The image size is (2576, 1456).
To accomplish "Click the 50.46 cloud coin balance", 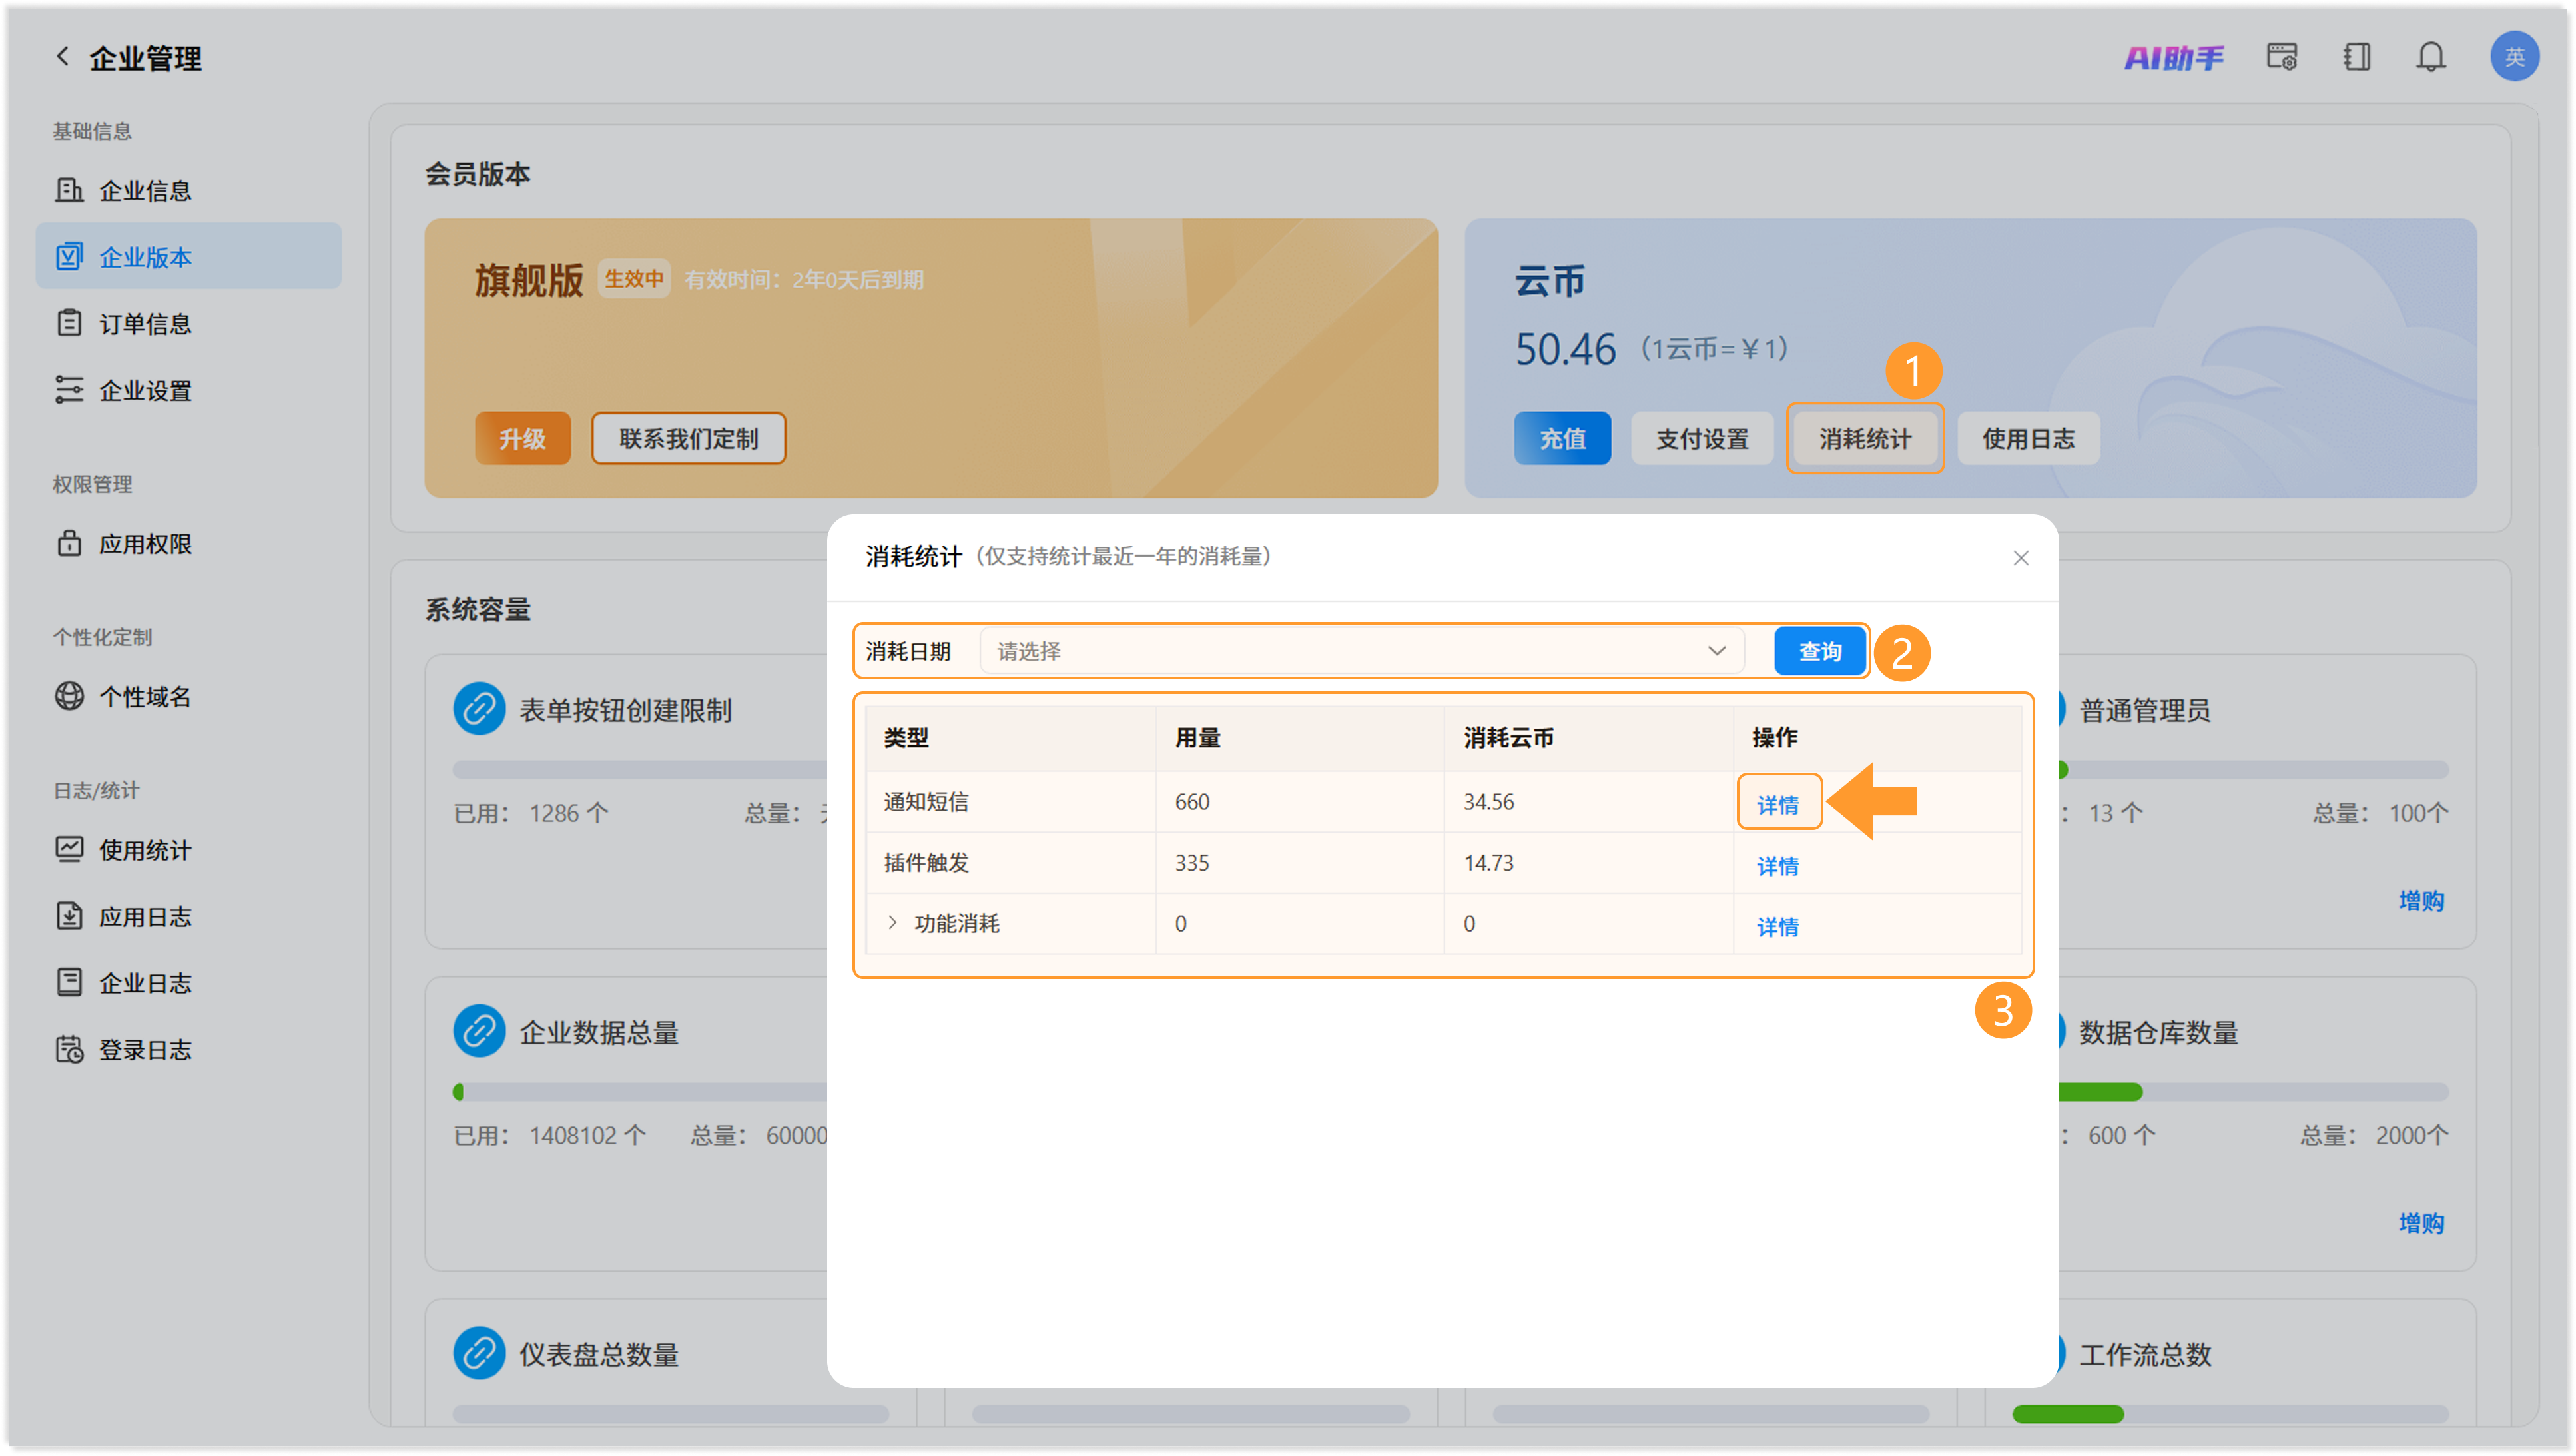I will (x=1565, y=349).
